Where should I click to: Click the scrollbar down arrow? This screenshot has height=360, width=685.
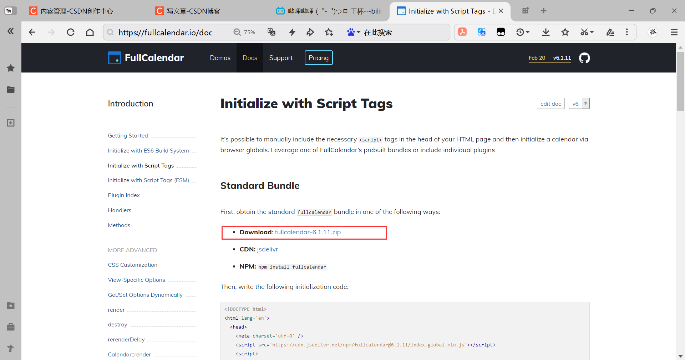(x=680, y=356)
